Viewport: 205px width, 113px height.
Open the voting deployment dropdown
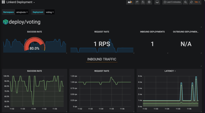(x=50, y=12)
